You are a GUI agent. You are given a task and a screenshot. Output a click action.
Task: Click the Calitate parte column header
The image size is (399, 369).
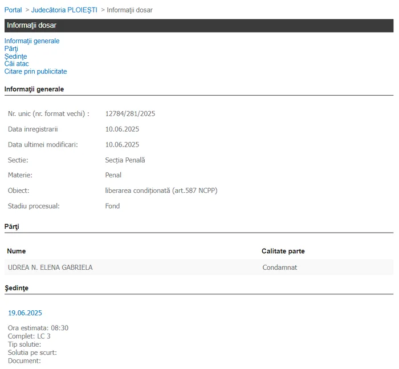pos(283,251)
